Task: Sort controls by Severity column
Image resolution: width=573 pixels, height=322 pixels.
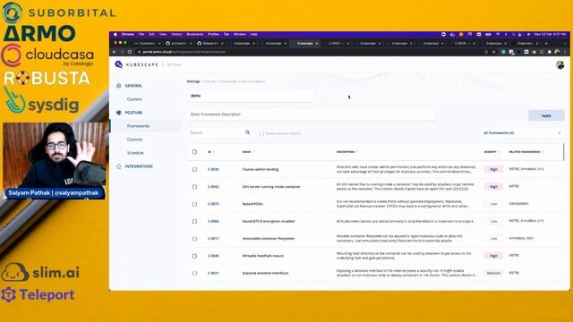Action: (x=492, y=152)
